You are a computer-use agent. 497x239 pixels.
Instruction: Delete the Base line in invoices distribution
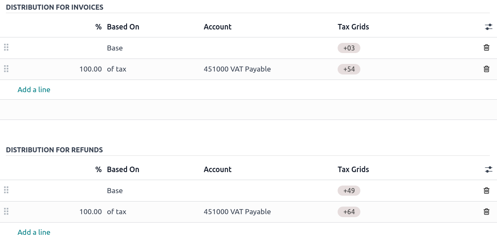pos(486,48)
